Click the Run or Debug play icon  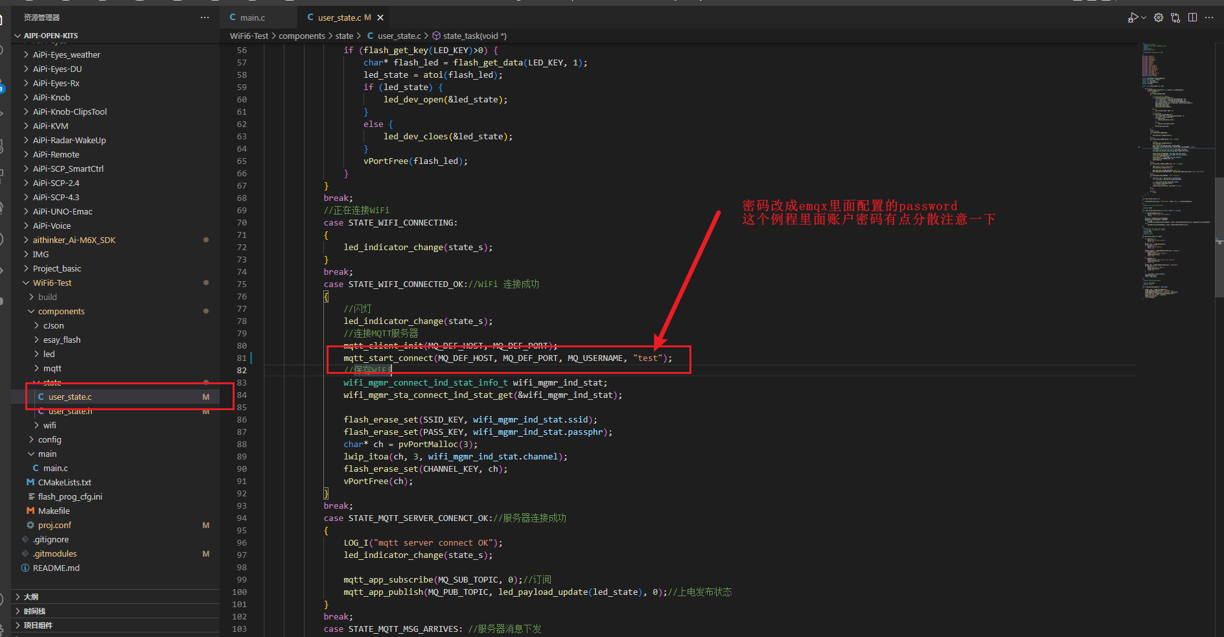coord(1132,17)
